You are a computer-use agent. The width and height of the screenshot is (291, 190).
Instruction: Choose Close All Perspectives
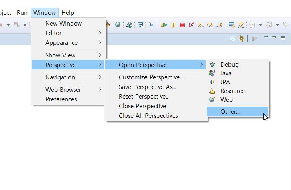pos(155,116)
